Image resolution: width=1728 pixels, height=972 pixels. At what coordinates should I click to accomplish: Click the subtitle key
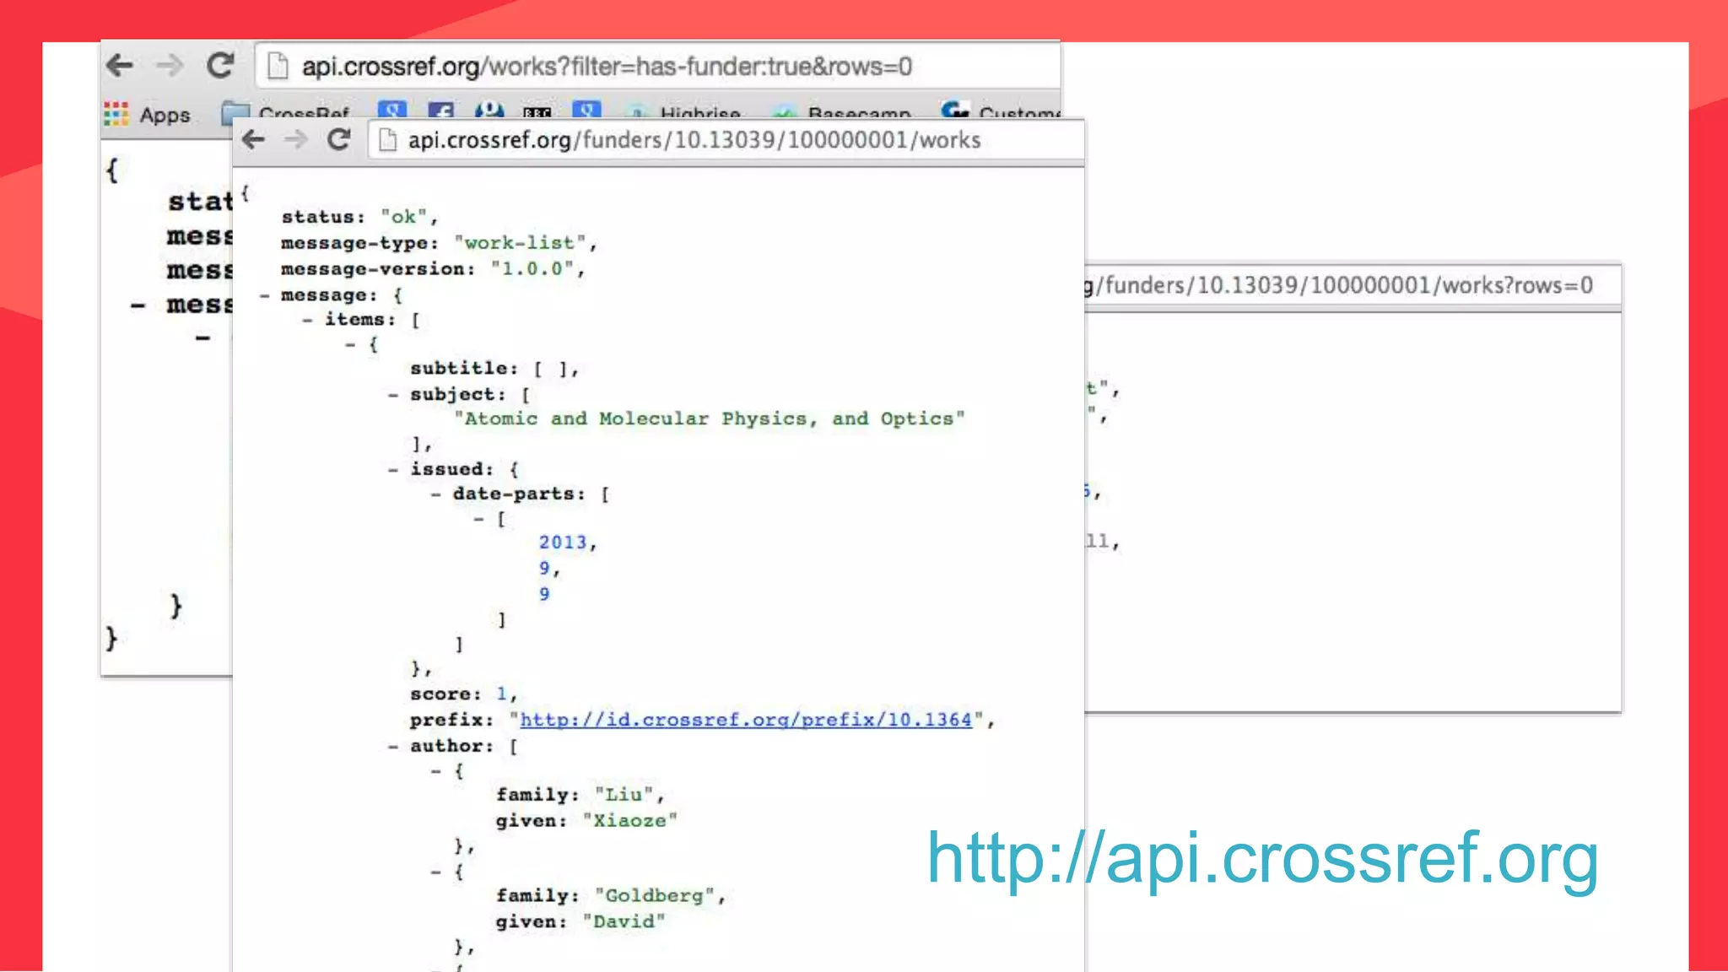[463, 369]
